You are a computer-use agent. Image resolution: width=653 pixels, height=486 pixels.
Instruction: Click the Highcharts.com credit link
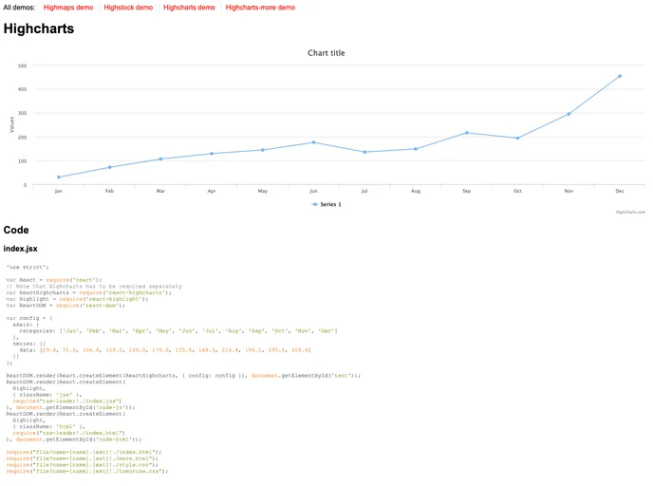pos(630,212)
